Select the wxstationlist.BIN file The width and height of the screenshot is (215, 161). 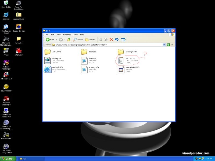(121, 69)
